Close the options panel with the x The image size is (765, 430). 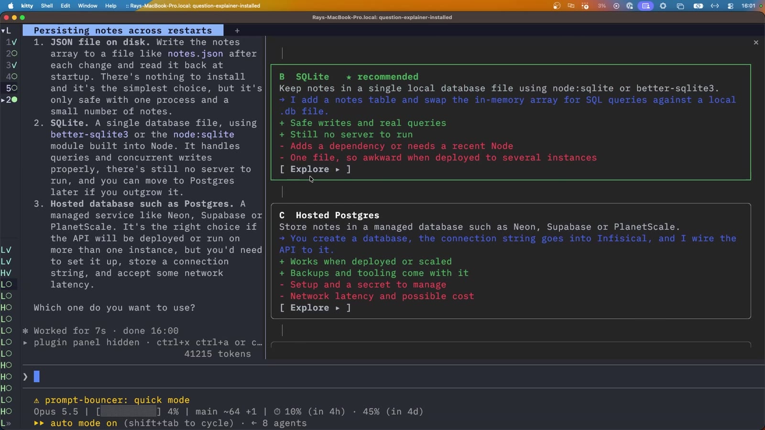[x=756, y=43]
